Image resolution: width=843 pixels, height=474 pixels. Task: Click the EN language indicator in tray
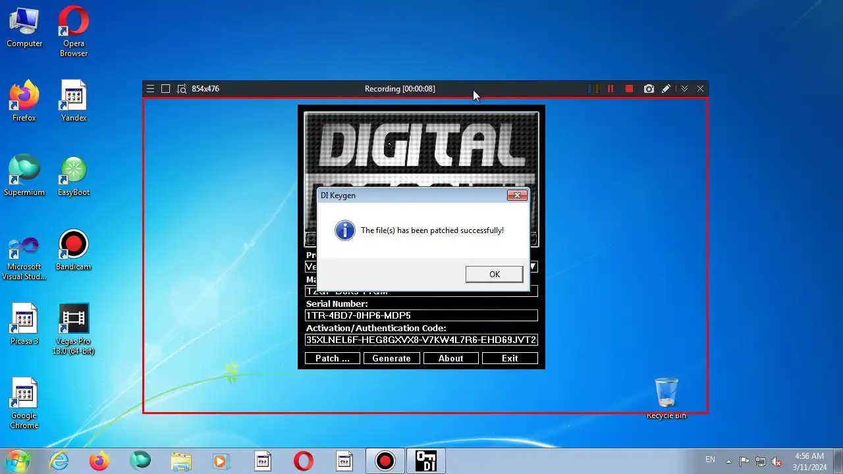click(710, 460)
